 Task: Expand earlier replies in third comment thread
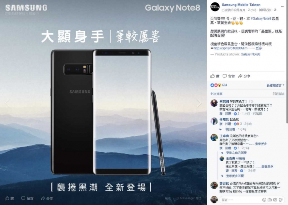(236, 153)
